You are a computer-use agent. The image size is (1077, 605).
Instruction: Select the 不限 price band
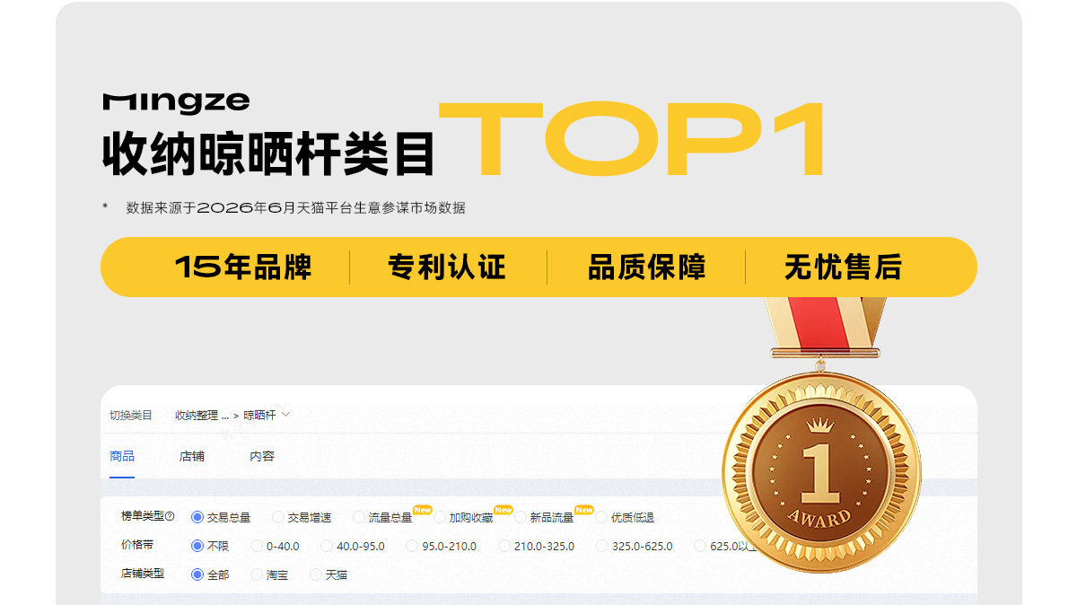[210, 546]
